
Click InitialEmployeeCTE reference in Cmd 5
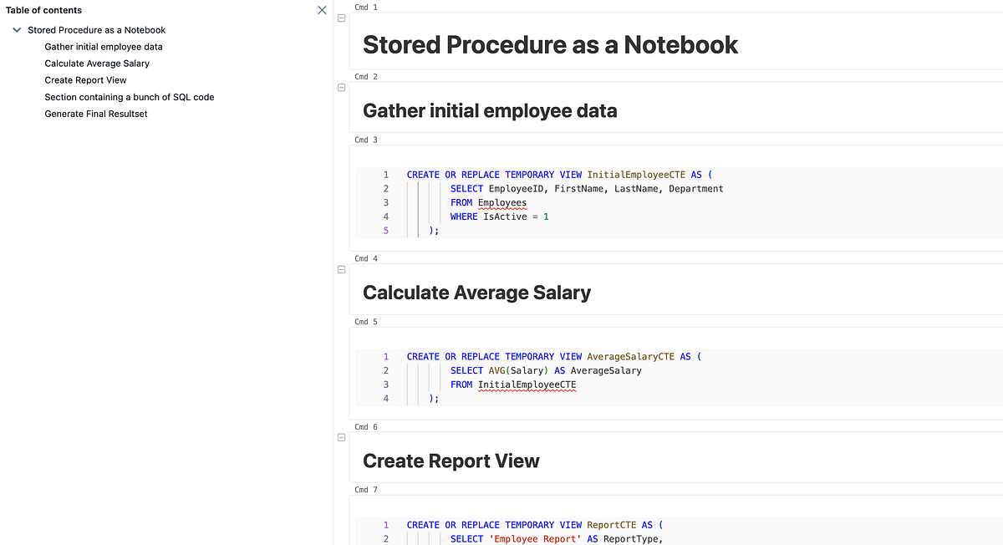[527, 385]
